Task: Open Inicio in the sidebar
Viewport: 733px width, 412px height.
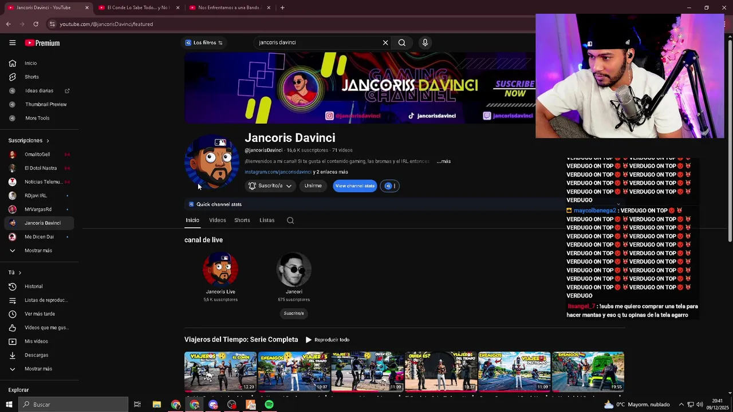Action: (x=30, y=63)
